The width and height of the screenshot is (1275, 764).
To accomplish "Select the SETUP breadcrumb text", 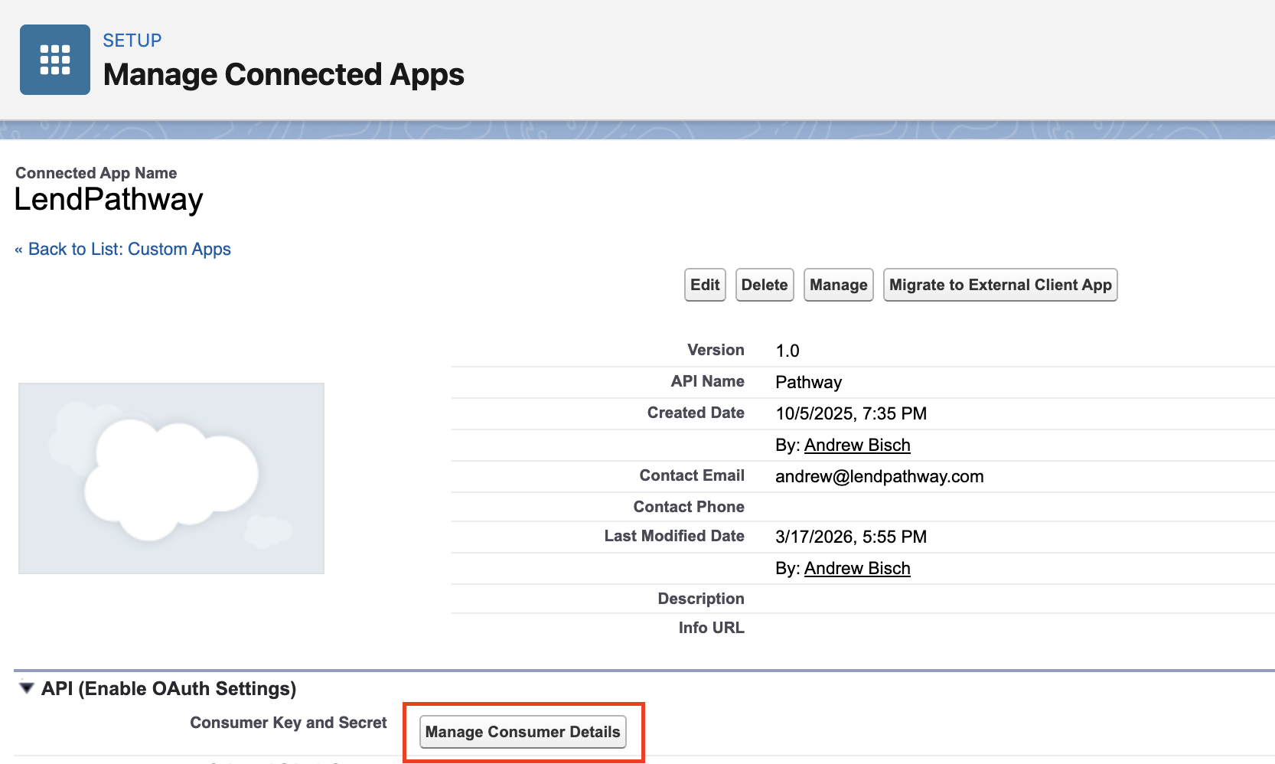I will pyautogui.click(x=132, y=41).
